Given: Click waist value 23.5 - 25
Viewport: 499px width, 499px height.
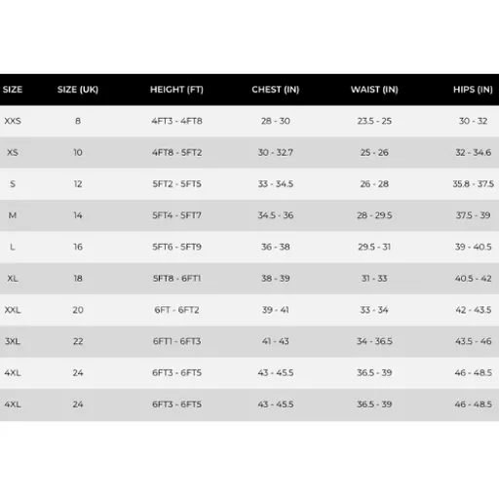Looking at the screenshot, I should pos(374,121).
